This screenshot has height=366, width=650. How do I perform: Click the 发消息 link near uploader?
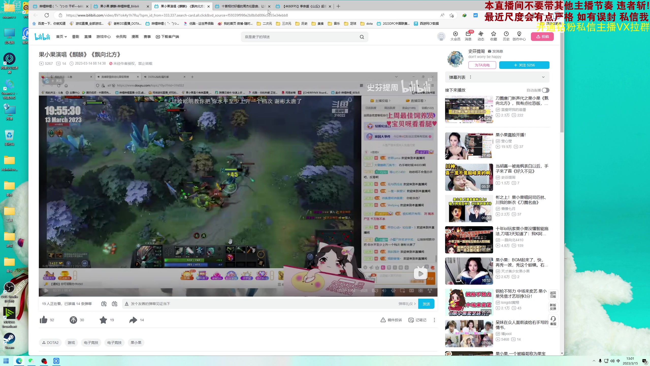point(495,51)
